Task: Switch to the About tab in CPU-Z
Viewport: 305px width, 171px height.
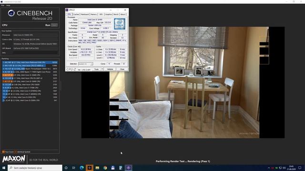Action: pos(123,14)
